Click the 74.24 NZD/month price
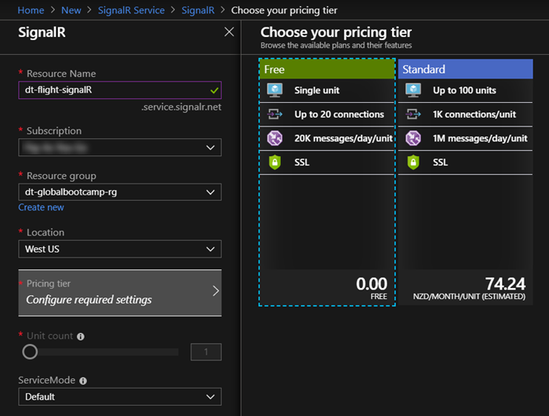 click(469, 288)
